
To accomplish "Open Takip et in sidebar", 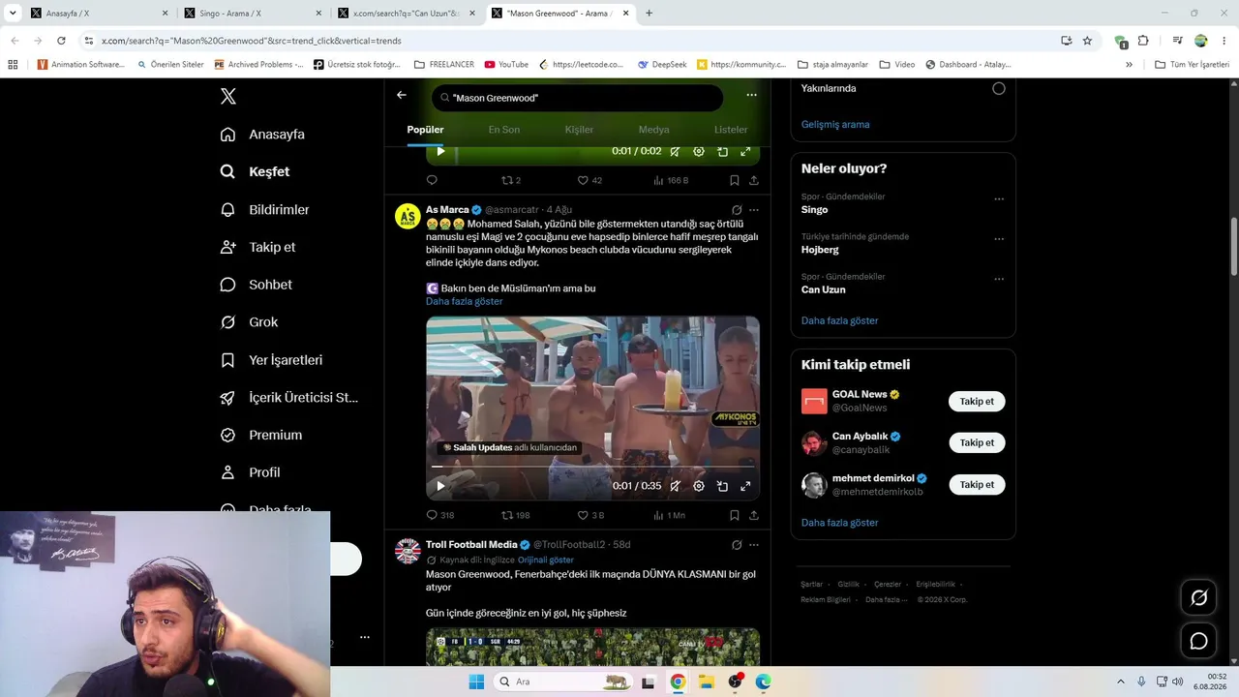I will (x=257, y=247).
